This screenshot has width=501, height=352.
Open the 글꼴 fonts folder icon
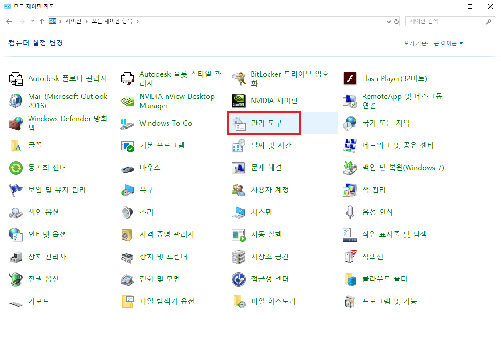click(16, 145)
